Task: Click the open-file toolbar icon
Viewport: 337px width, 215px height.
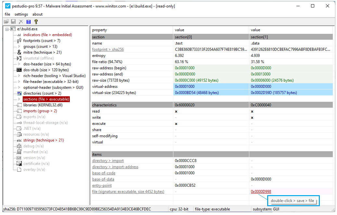Action: pyautogui.click(x=6, y=22)
